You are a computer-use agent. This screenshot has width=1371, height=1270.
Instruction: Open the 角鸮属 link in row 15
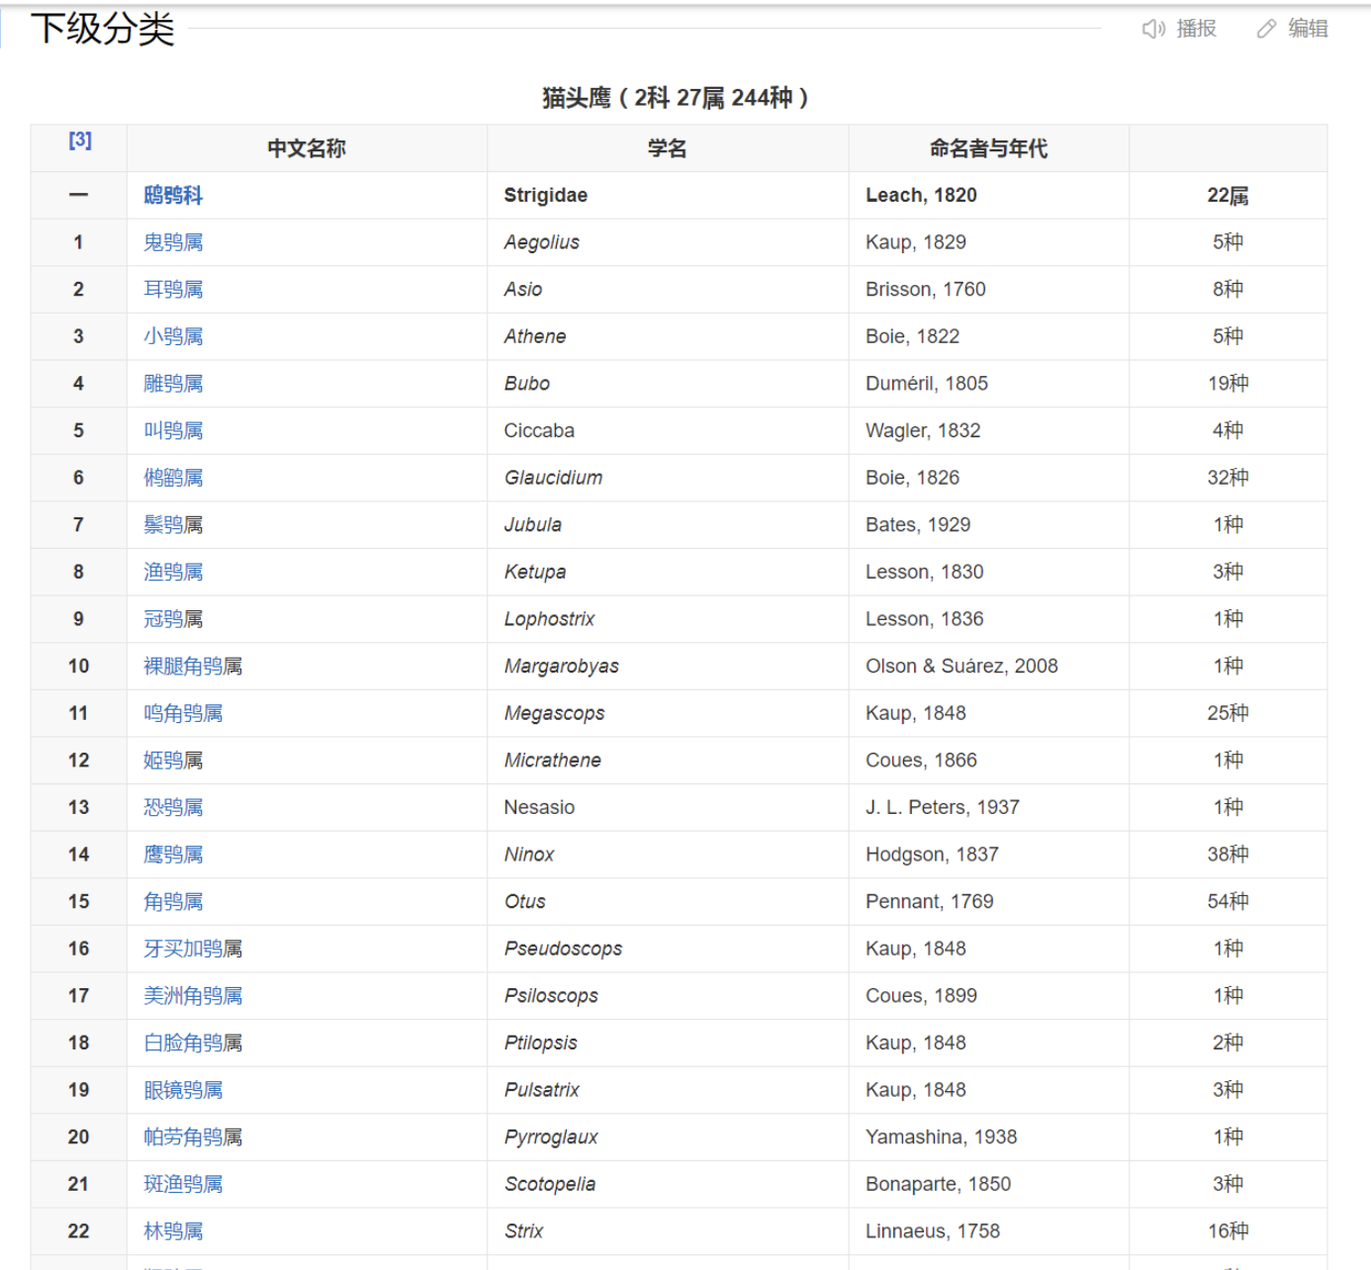pyautogui.click(x=173, y=902)
